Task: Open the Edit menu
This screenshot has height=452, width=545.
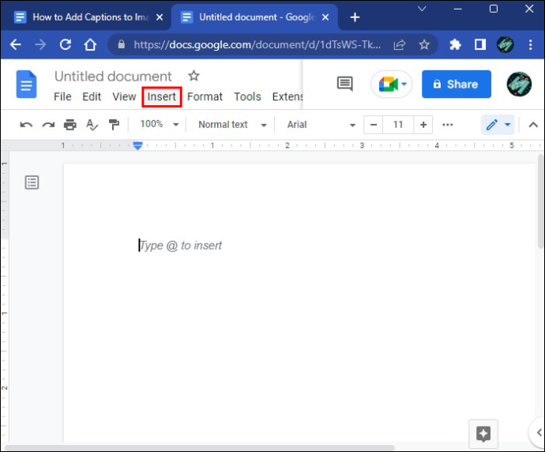Action: click(92, 96)
